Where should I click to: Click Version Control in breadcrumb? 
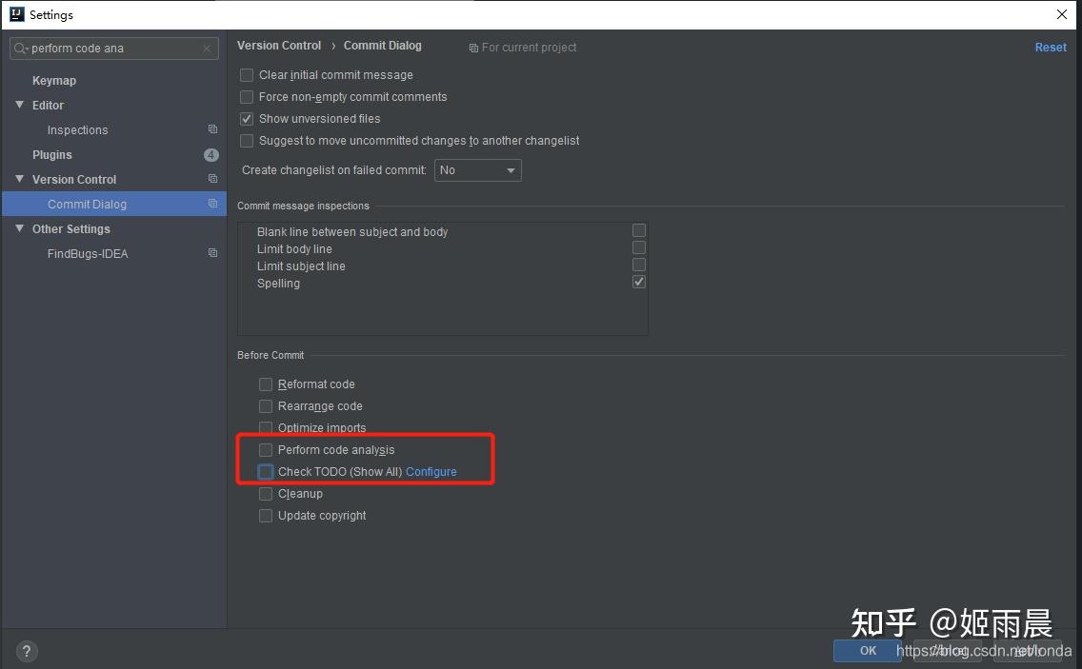(x=279, y=46)
